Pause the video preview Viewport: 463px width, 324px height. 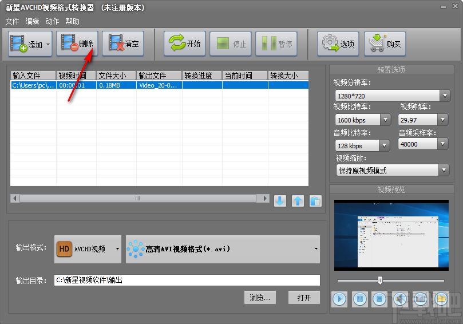(x=359, y=299)
